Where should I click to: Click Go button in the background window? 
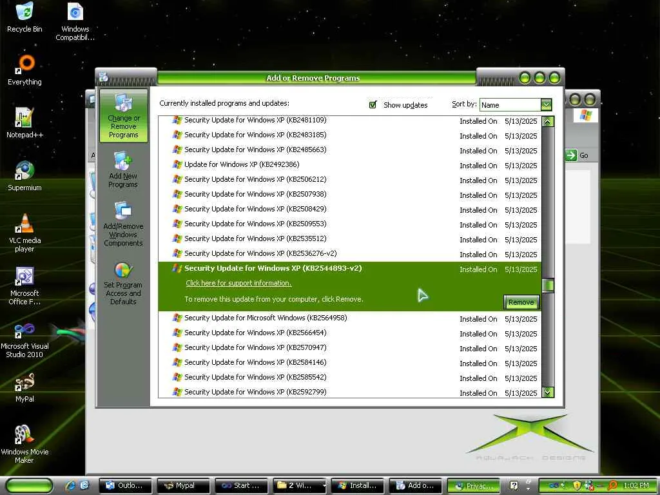[x=577, y=155]
